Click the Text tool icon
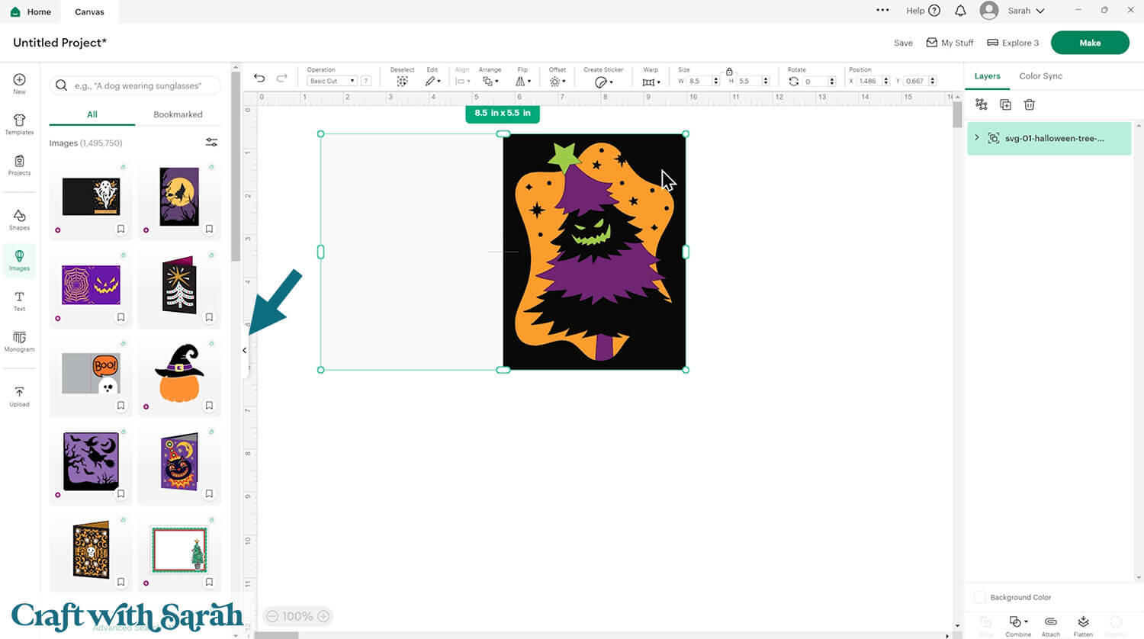This screenshot has height=639, width=1144. (19, 300)
